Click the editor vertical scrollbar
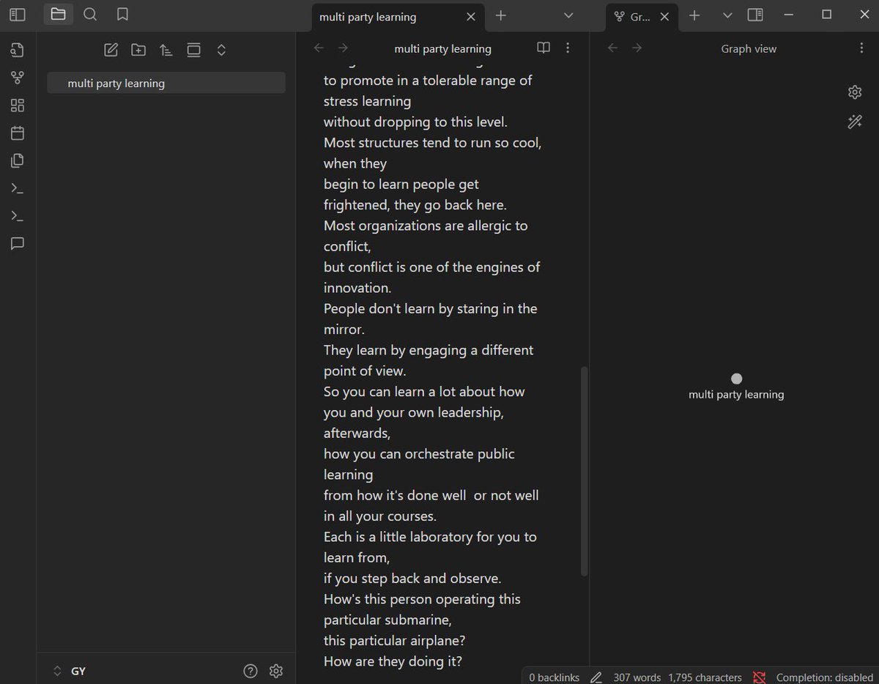Screen dimensions: 879x684 tap(584, 471)
